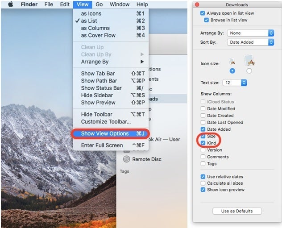Enable Calculate all sizes

pos(203,183)
